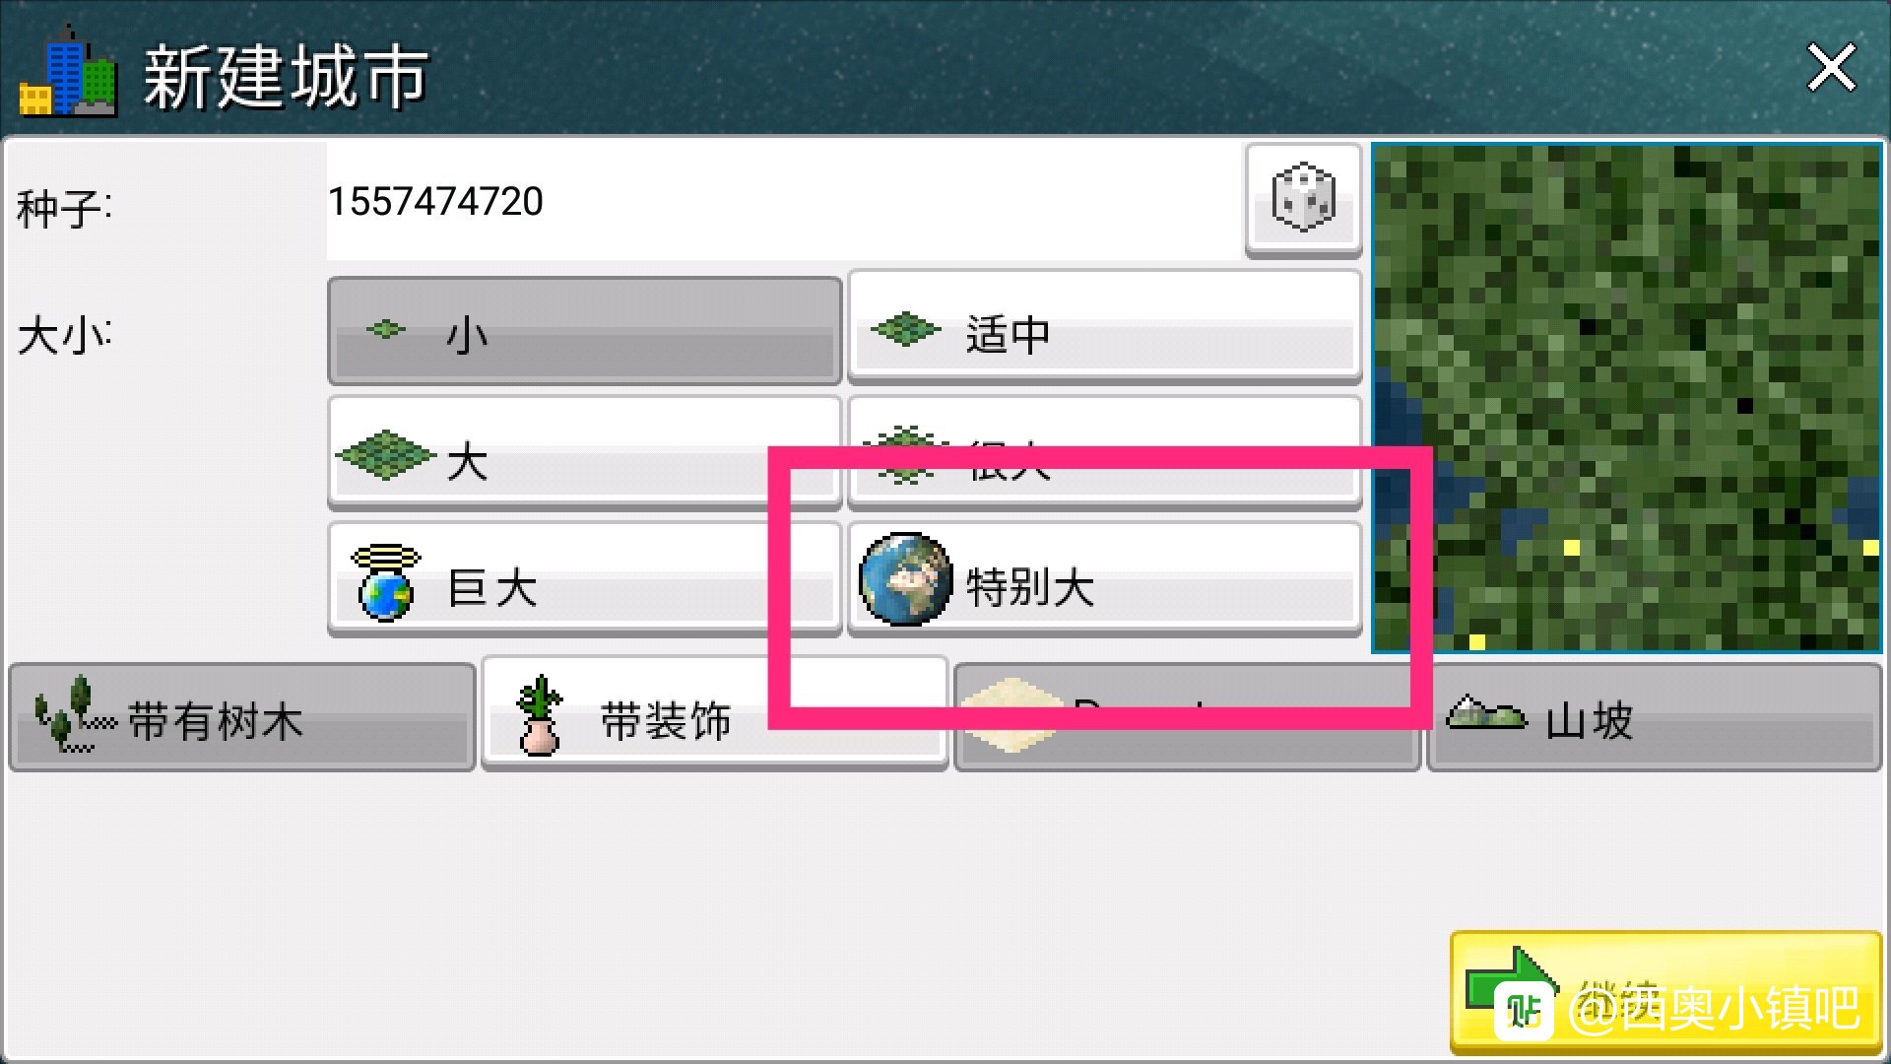
Task: Click the city buildings icon in header
Action: [68, 71]
